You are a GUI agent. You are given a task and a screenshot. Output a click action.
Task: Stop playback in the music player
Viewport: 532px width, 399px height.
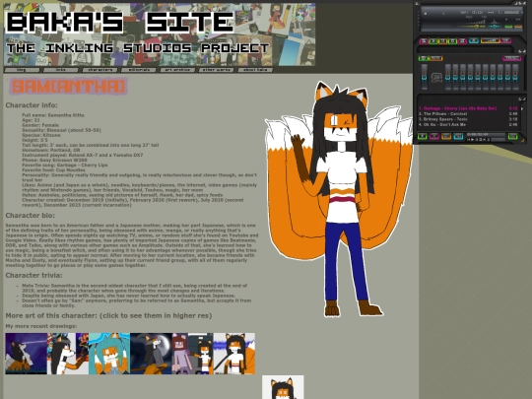pos(452,41)
